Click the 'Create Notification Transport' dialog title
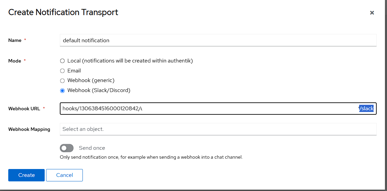The image size is (387, 191). tap(63, 12)
